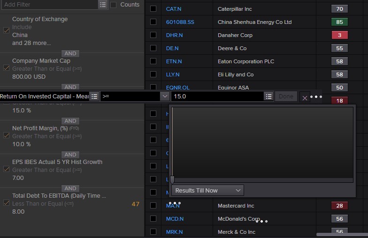Screen dimensions: 368x238
Task: Open the DE.N ticker link
Action: 172,48
